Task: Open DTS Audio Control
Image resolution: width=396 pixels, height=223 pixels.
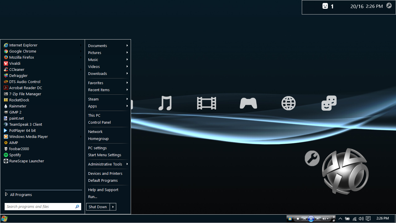Action: 42,82
